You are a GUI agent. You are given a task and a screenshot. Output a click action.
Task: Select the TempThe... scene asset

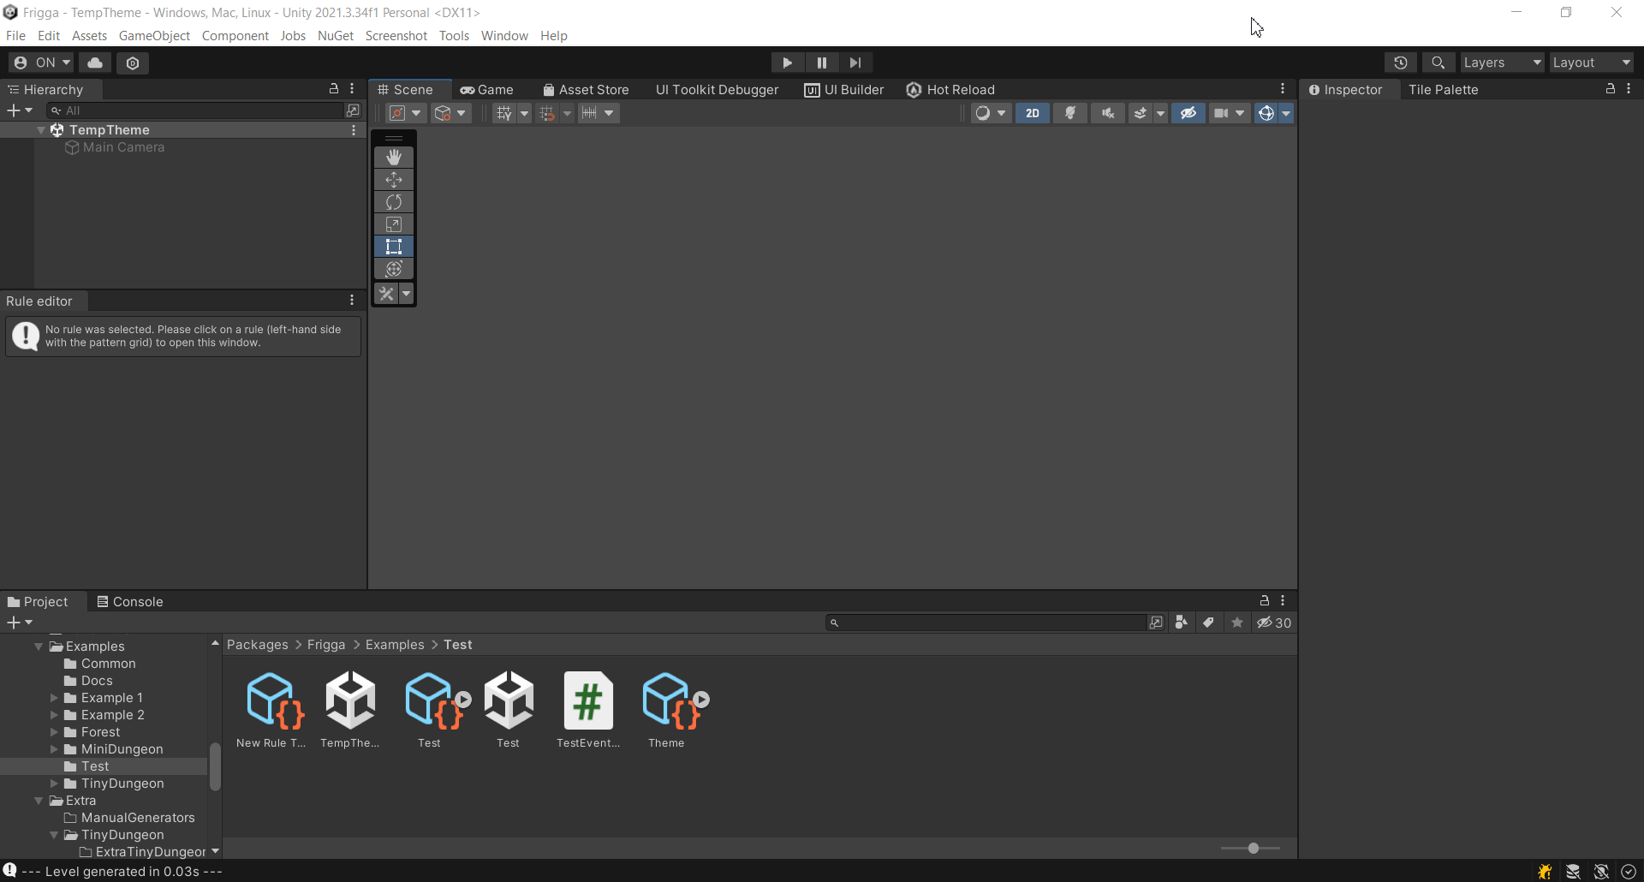click(350, 710)
